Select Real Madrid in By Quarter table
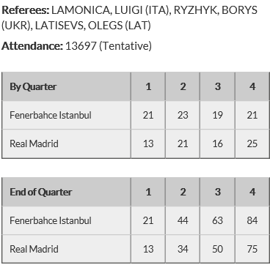270x265 pixels. pyautogui.click(x=34, y=143)
